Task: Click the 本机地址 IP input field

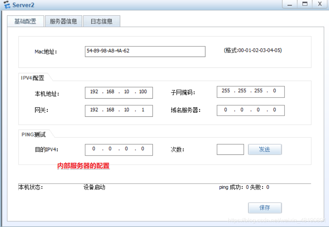Action: 119,92
